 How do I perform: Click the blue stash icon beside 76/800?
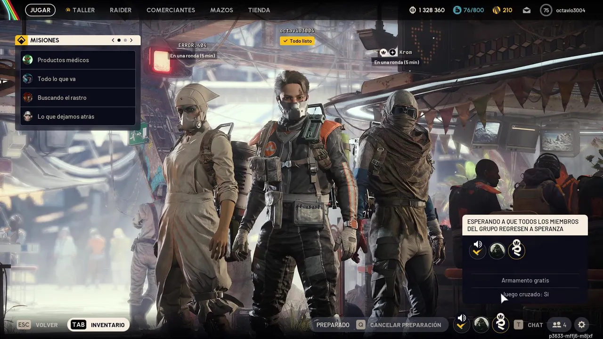457,10
